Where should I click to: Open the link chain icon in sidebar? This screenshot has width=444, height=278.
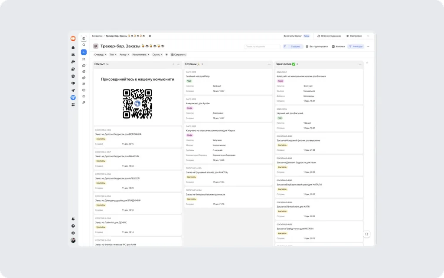(84, 78)
